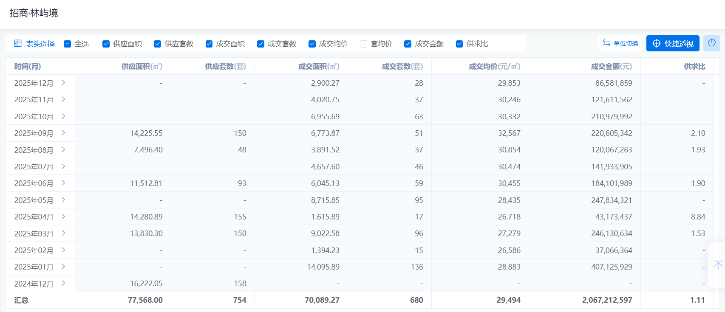
Task: Disable the 成交金额 checkbox
Action: (x=408, y=44)
